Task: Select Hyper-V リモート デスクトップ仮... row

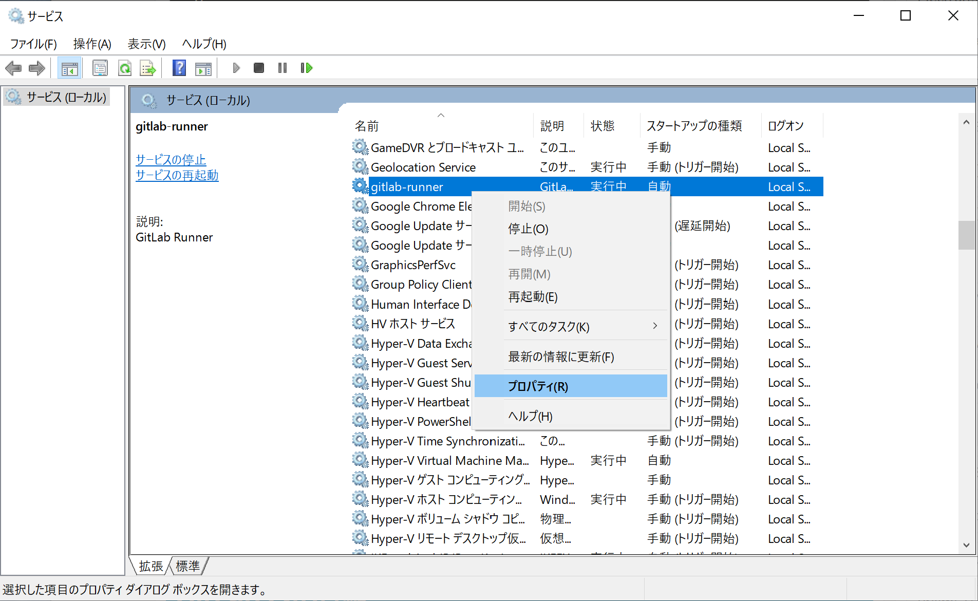Action: pyautogui.click(x=588, y=538)
